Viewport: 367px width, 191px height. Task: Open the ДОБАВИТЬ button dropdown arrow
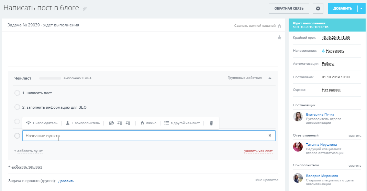pyautogui.click(x=362, y=9)
